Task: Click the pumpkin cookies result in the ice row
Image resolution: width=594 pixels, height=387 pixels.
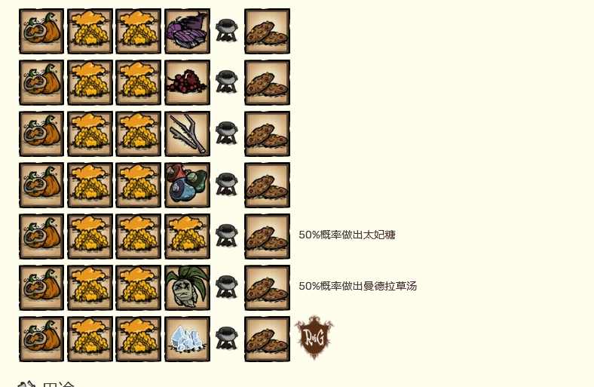Action: [x=267, y=339]
